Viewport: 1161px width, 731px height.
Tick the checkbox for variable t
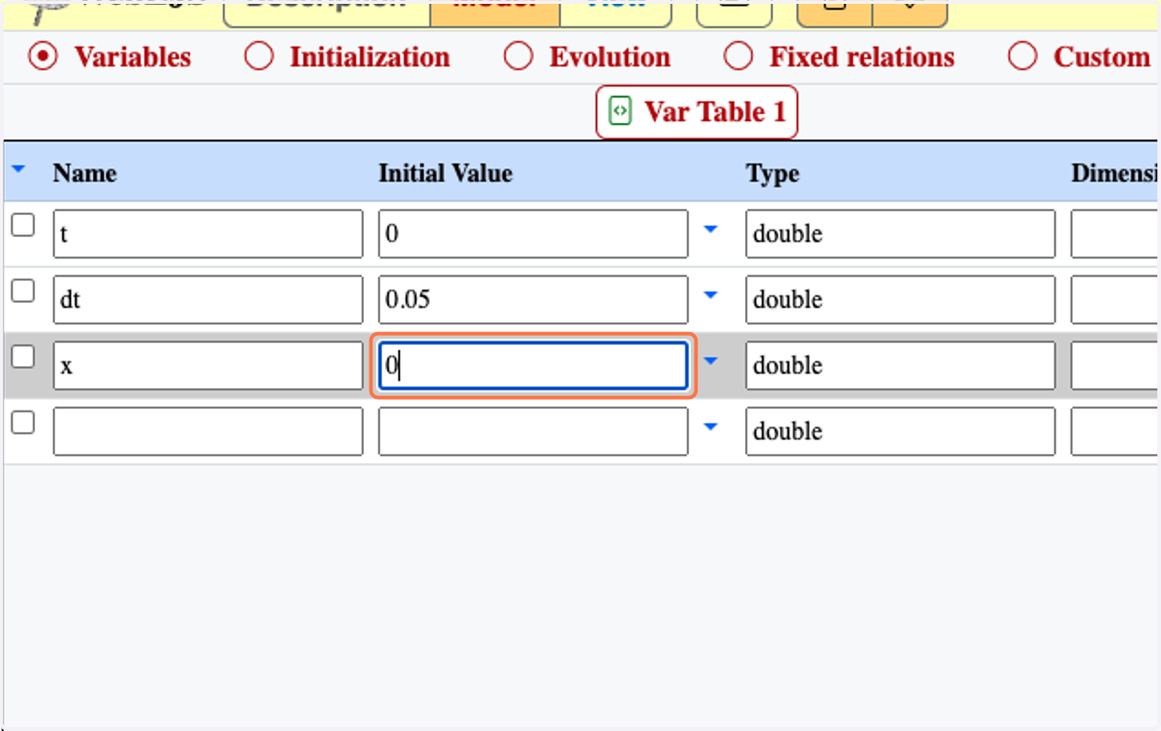pyautogui.click(x=22, y=226)
